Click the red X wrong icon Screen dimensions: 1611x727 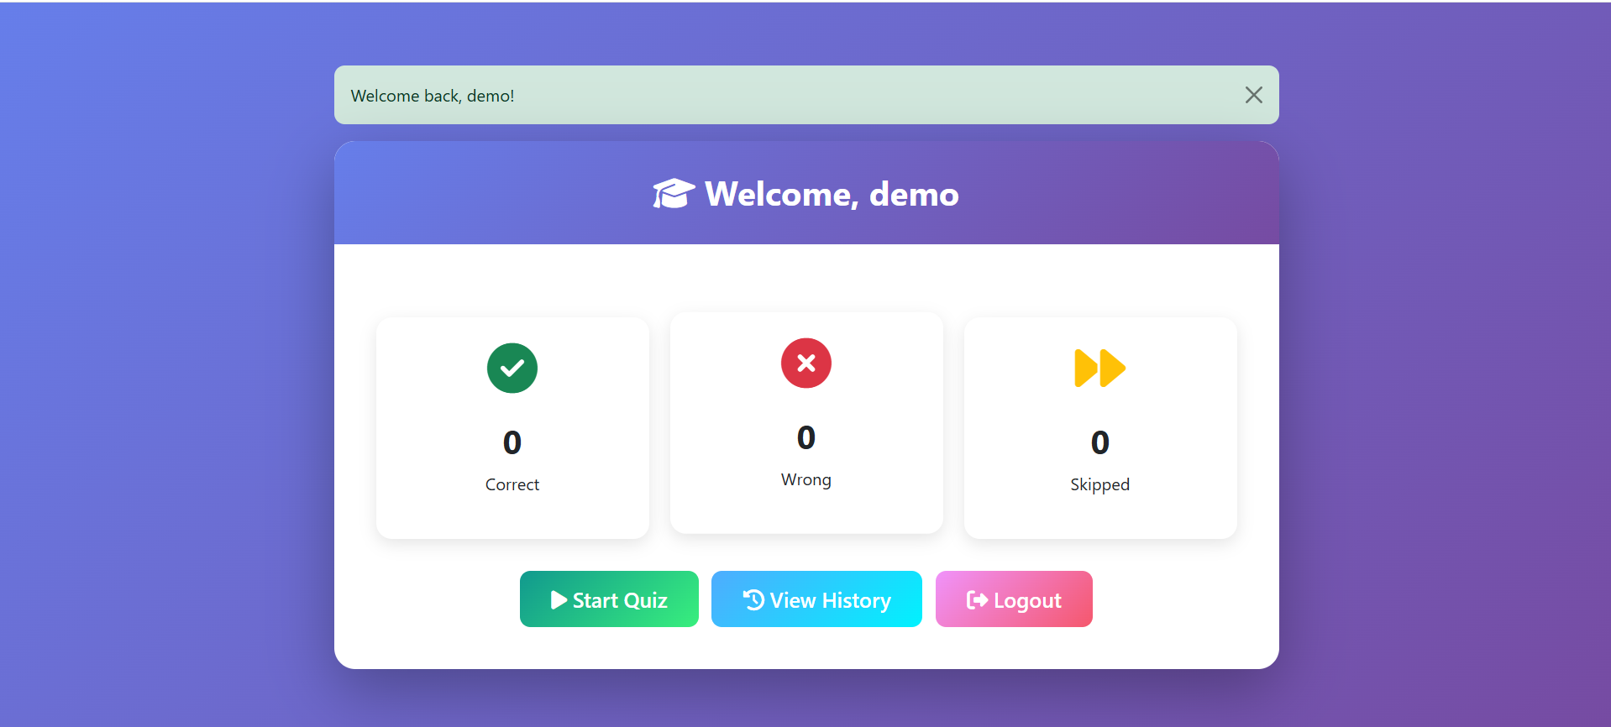805,363
